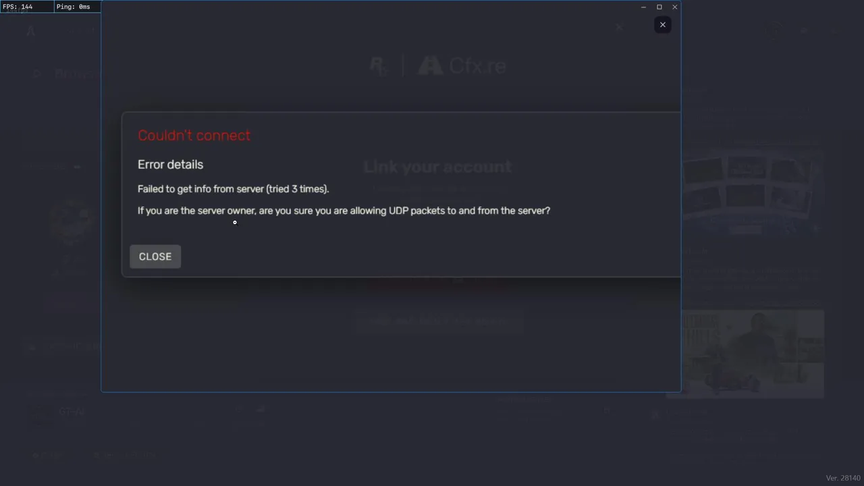Click the dimmed Browse play icon
The height and width of the screenshot is (486, 864).
point(37,74)
